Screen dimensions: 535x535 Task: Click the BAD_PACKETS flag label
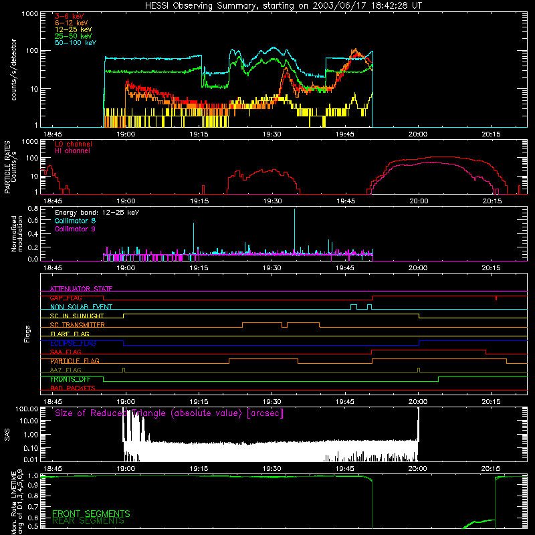pos(73,389)
